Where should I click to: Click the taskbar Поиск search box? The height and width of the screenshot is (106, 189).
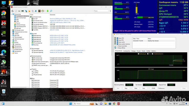pyautogui.click(x=81, y=104)
